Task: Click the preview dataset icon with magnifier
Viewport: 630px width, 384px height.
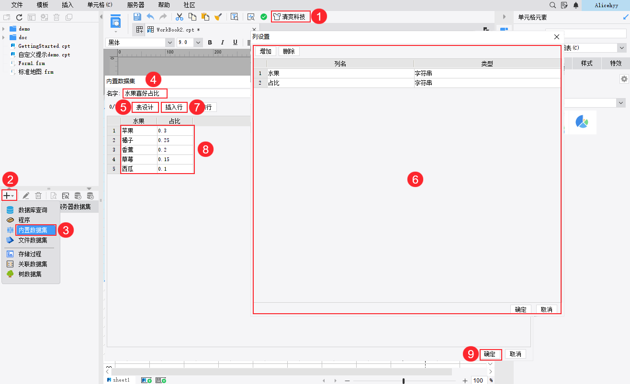Action: pos(54,196)
